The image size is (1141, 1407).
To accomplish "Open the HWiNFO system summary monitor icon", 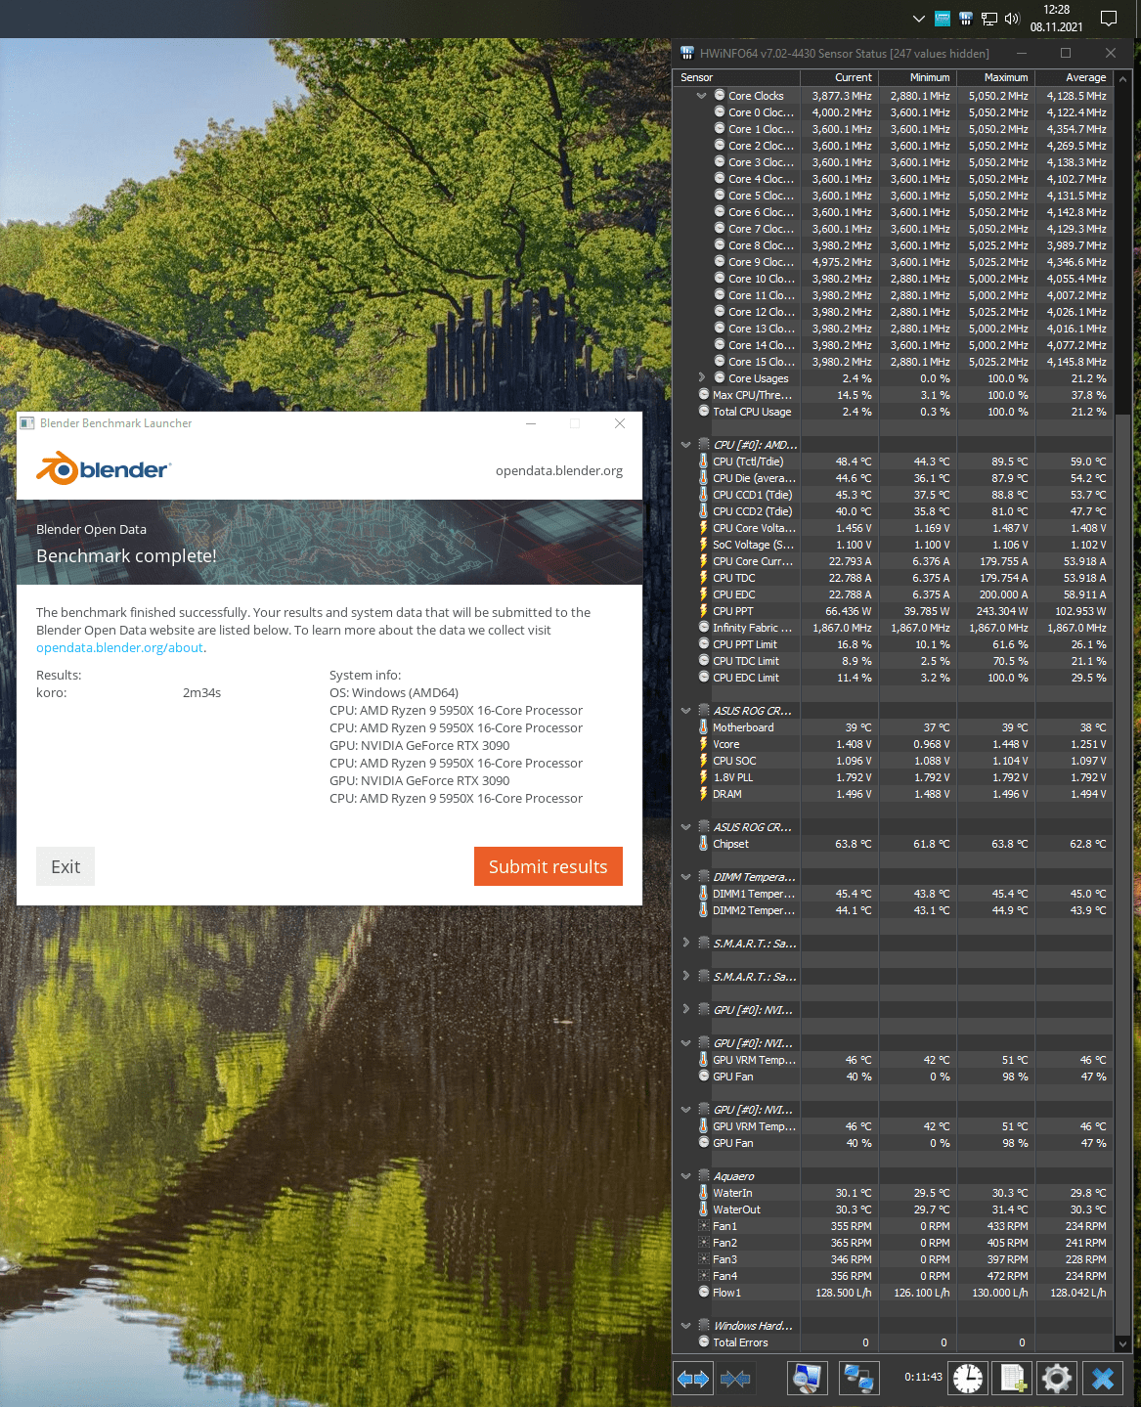I will point(807,1379).
